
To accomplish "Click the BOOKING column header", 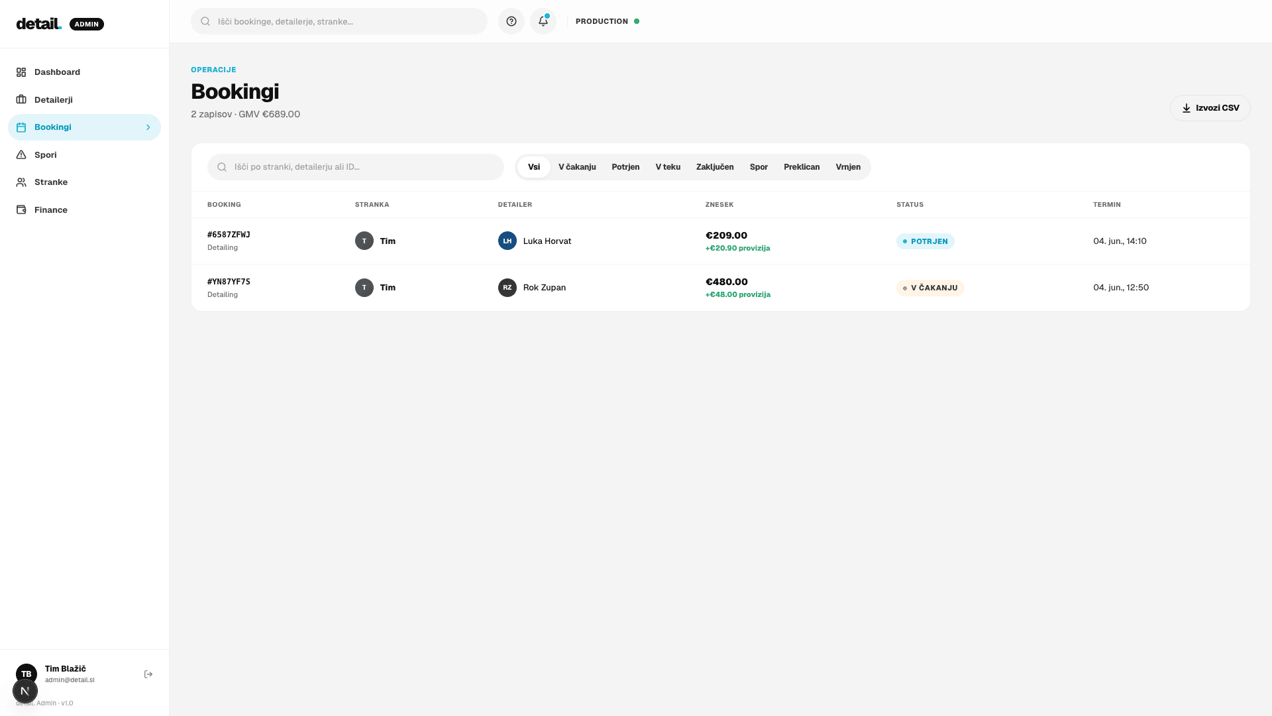I will [224, 204].
